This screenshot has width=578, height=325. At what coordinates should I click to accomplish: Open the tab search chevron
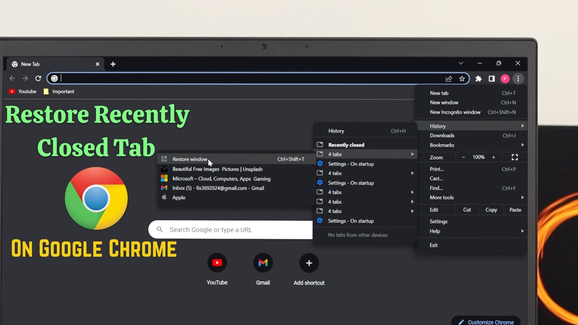(461, 63)
